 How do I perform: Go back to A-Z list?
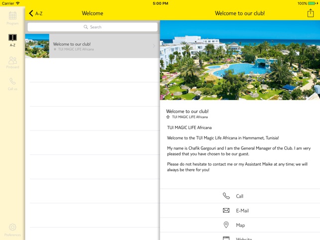36,13
